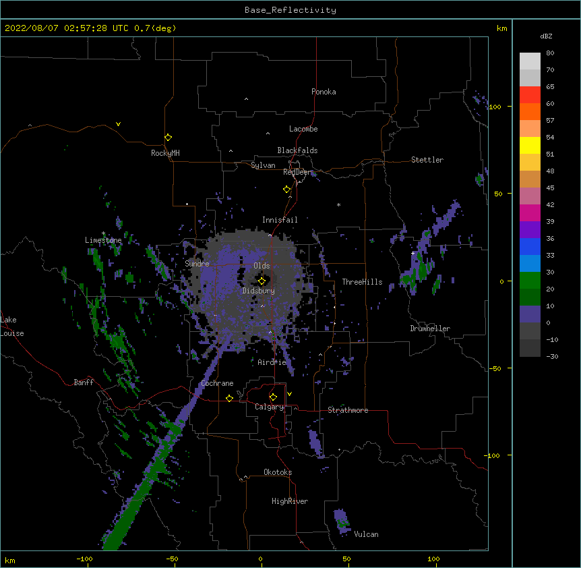Viewport: 581px width, 568px height.
Task: Click the Olds town label
Action: click(x=262, y=266)
